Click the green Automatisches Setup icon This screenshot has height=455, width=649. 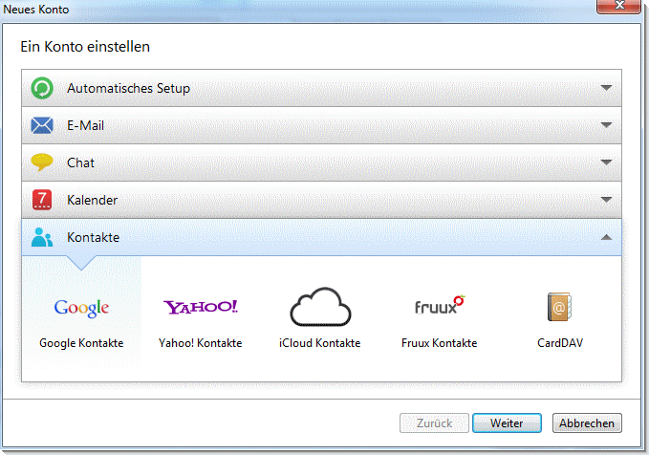click(x=42, y=88)
